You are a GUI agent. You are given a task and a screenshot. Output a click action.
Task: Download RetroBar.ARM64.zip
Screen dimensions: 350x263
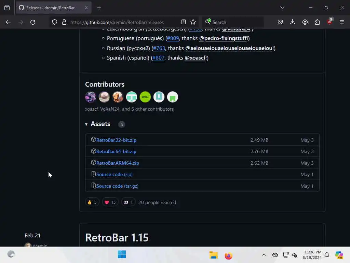pos(118,163)
